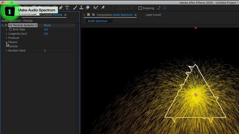
Task: Expand the Producer group
Action: (6, 38)
